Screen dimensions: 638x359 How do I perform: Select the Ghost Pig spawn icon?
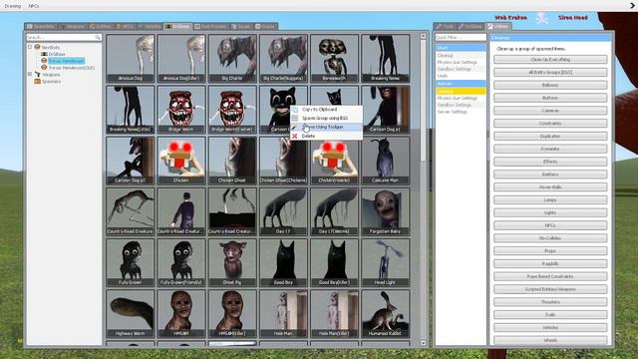[232, 262]
